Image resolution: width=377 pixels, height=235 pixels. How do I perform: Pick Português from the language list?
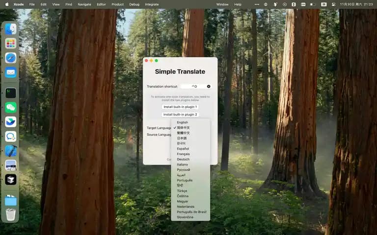pyautogui.click(x=190, y=180)
